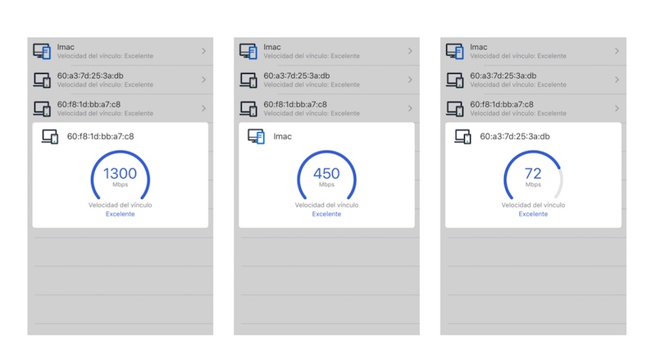Click 60:f8:1d:bb:a7:c8 row icon in 450 Mbps screen
Screen dimensions: 656x354
coord(249,108)
